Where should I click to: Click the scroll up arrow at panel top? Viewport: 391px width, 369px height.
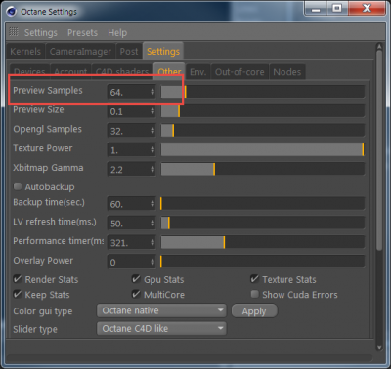click(379, 47)
